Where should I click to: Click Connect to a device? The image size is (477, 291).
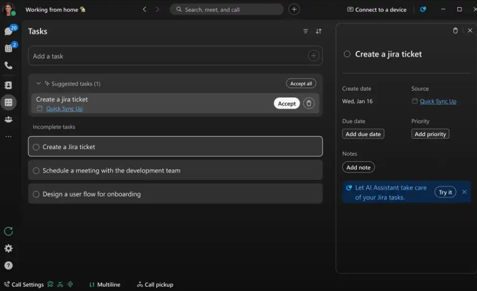[x=377, y=10]
